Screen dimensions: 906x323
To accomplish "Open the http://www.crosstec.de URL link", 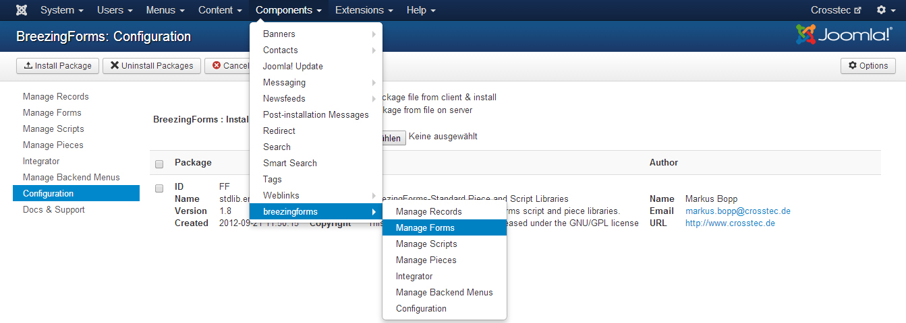I will pos(730,223).
